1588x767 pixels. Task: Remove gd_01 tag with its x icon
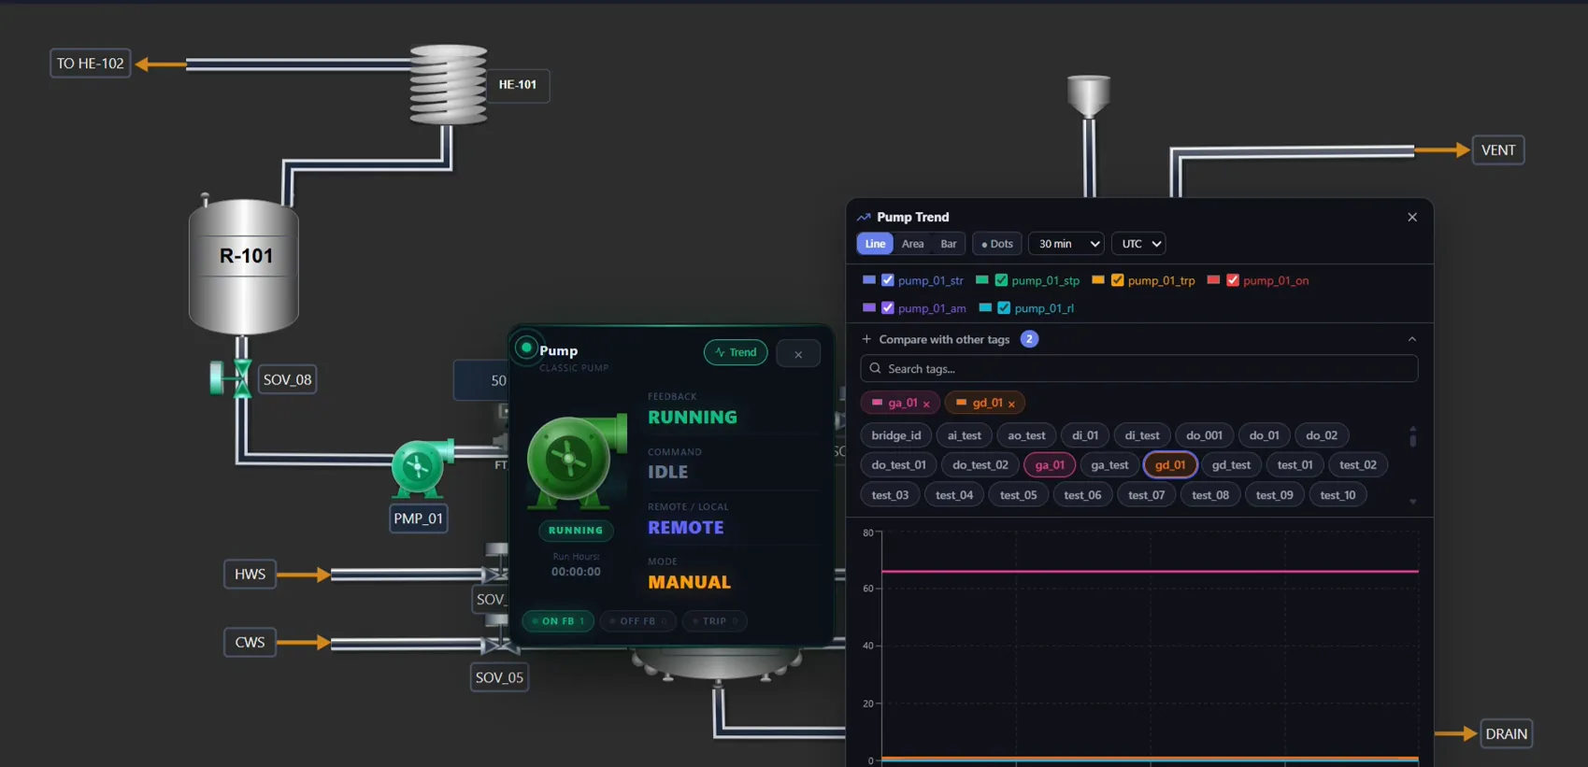[1011, 404]
